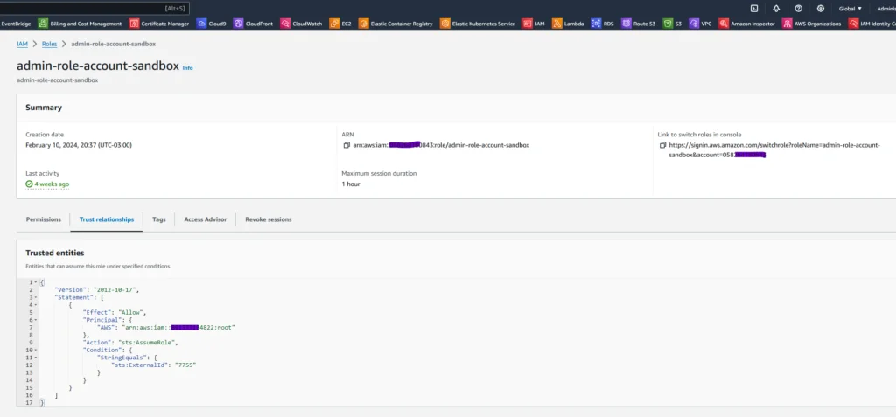Open S3 service shortcut
The image size is (896, 417).
point(673,24)
